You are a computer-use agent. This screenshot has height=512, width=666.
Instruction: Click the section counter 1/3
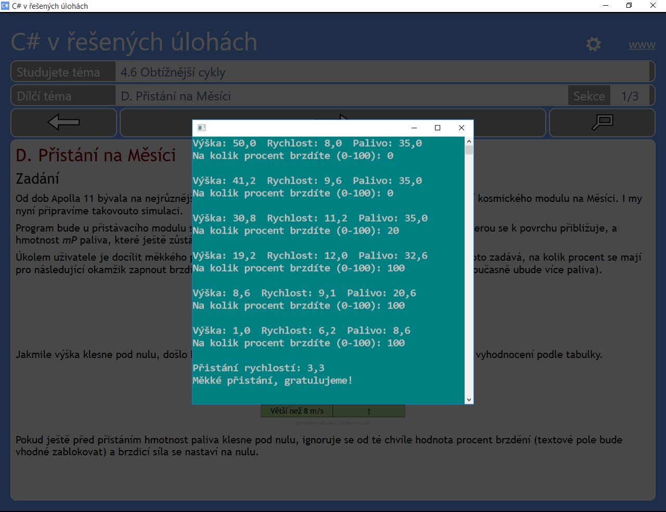(630, 96)
